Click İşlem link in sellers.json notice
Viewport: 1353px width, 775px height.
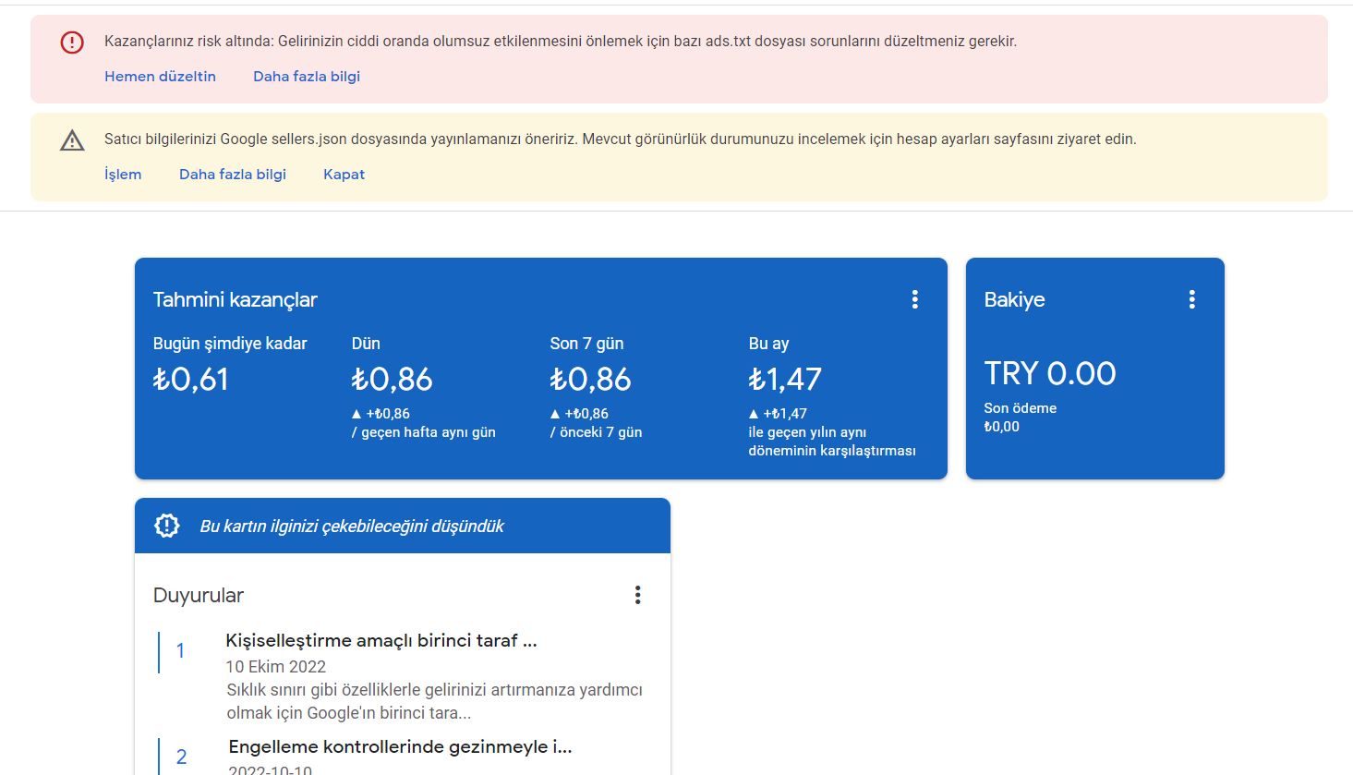[x=123, y=175]
